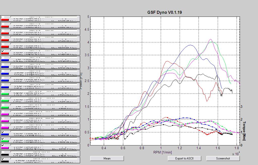Tick the first blue run's checkbox

pos(3,58)
